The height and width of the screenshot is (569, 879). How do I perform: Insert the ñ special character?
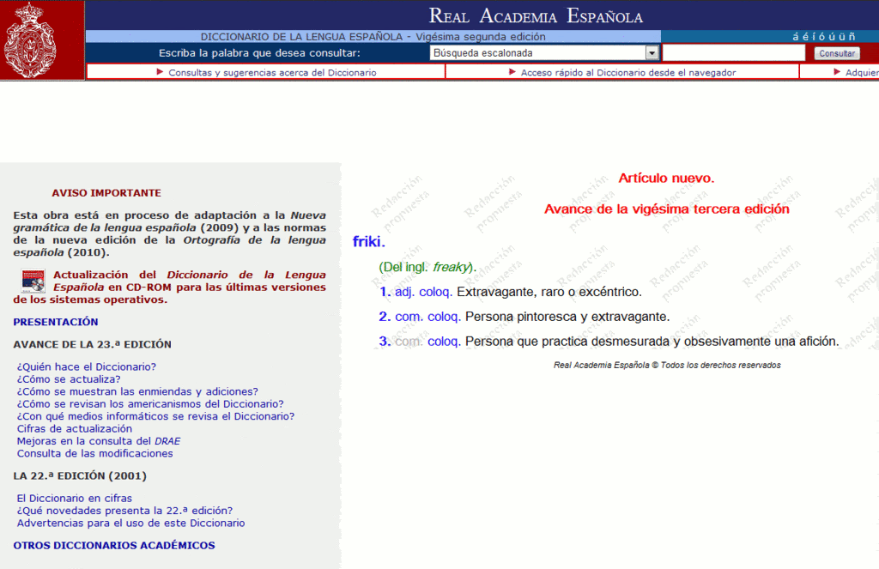pyautogui.click(x=852, y=37)
